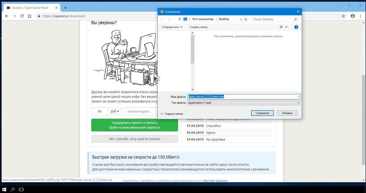
Task: Open Windows taskbar search
Action: tap(13, 189)
